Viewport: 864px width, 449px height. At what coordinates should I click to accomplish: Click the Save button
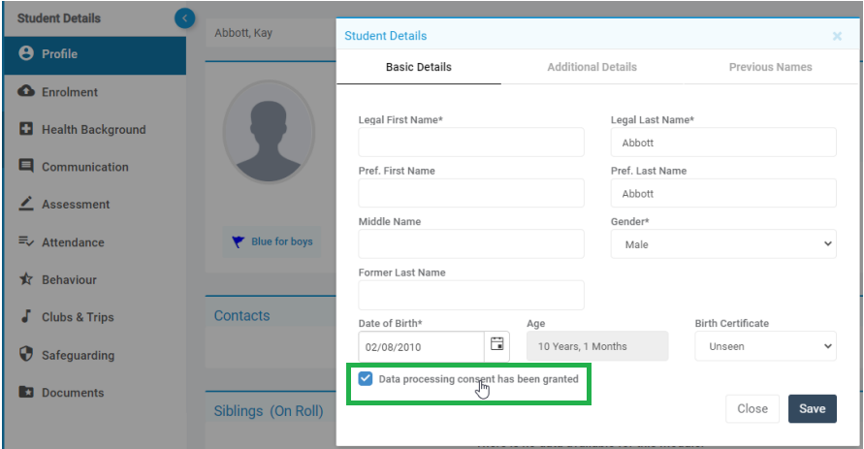(x=813, y=409)
